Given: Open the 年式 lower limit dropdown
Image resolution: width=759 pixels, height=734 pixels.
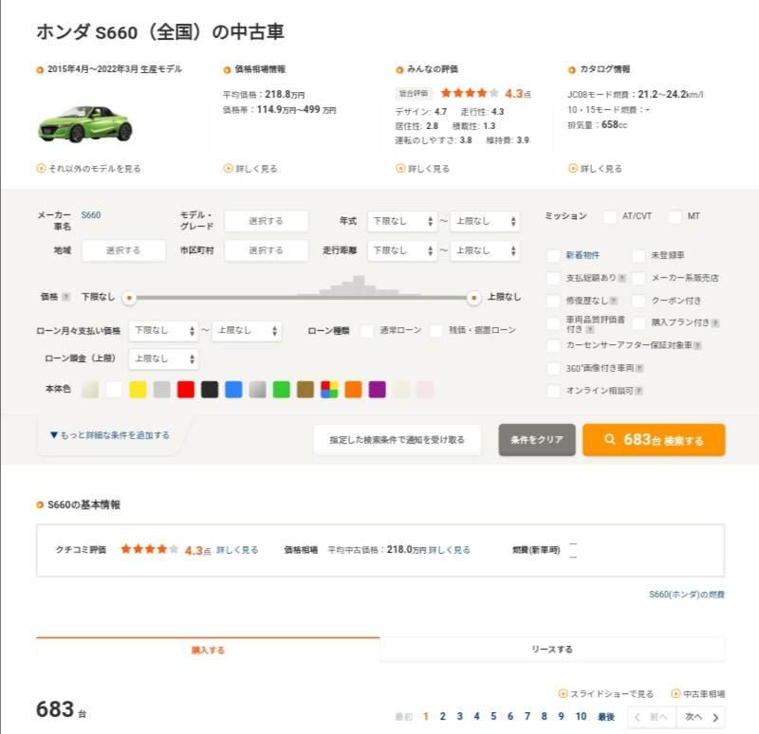Looking at the screenshot, I should click(x=402, y=221).
